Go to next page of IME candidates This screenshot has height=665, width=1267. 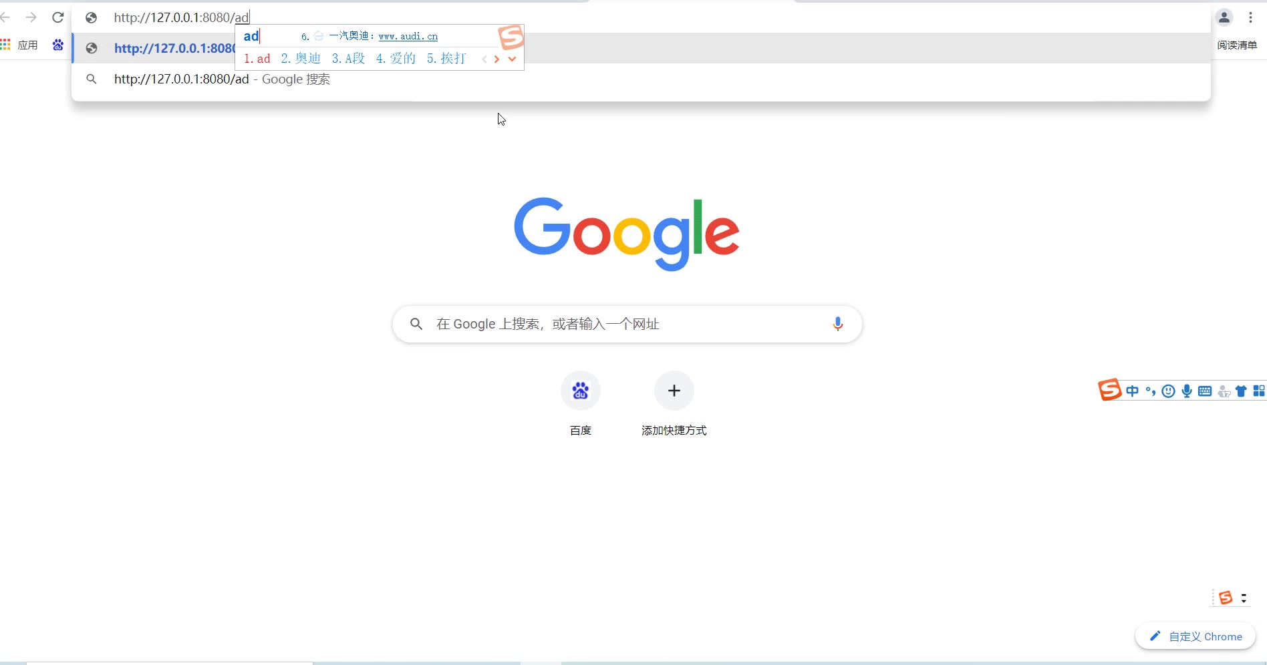[497, 59]
